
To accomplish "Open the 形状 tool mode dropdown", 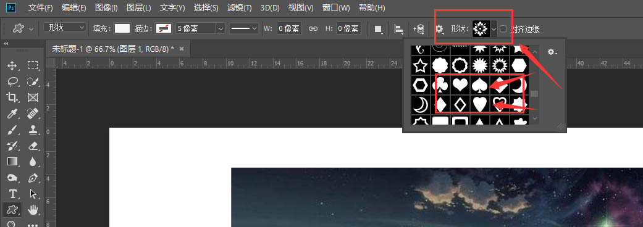I will coord(65,28).
